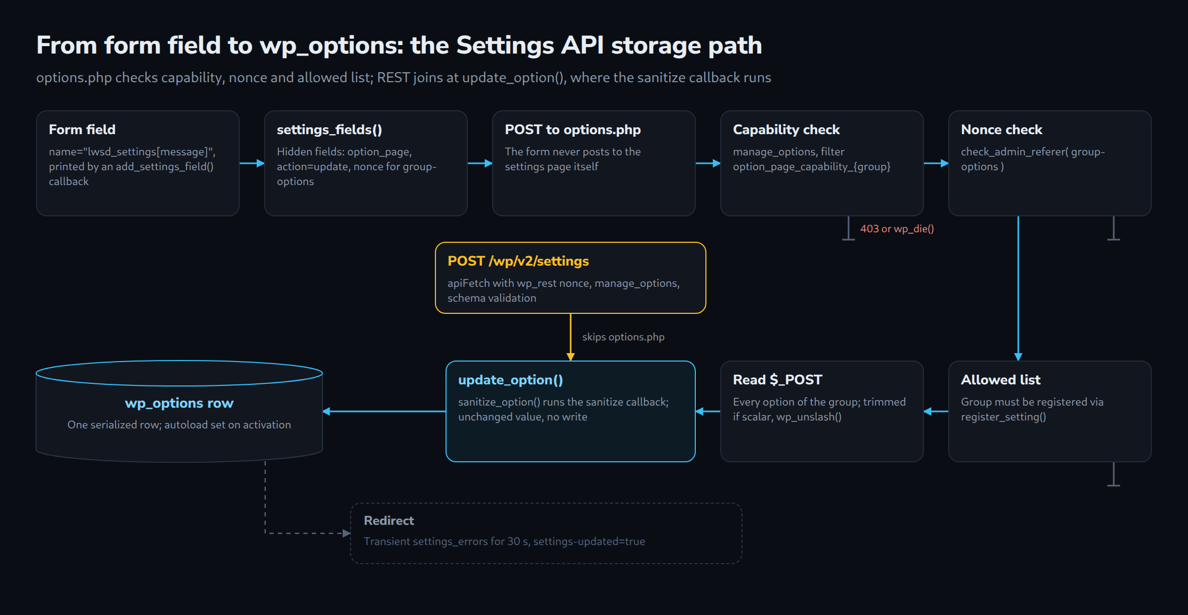The height and width of the screenshot is (615, 1188).
Task: Click text 'manage_options, filter option_page_capability_{group}'
Action: click(x=811, y=159)
